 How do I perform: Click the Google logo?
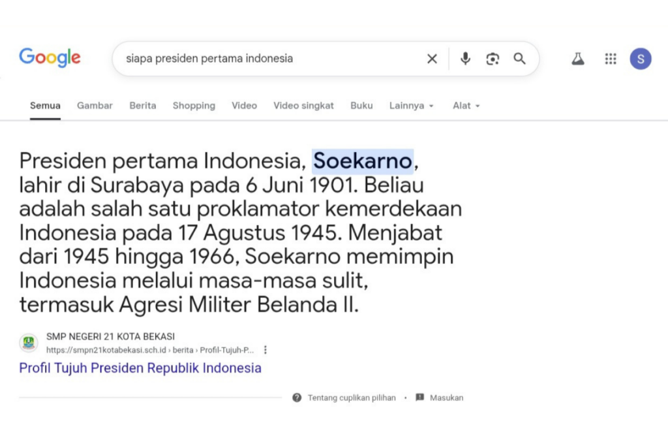coord(50,58)
